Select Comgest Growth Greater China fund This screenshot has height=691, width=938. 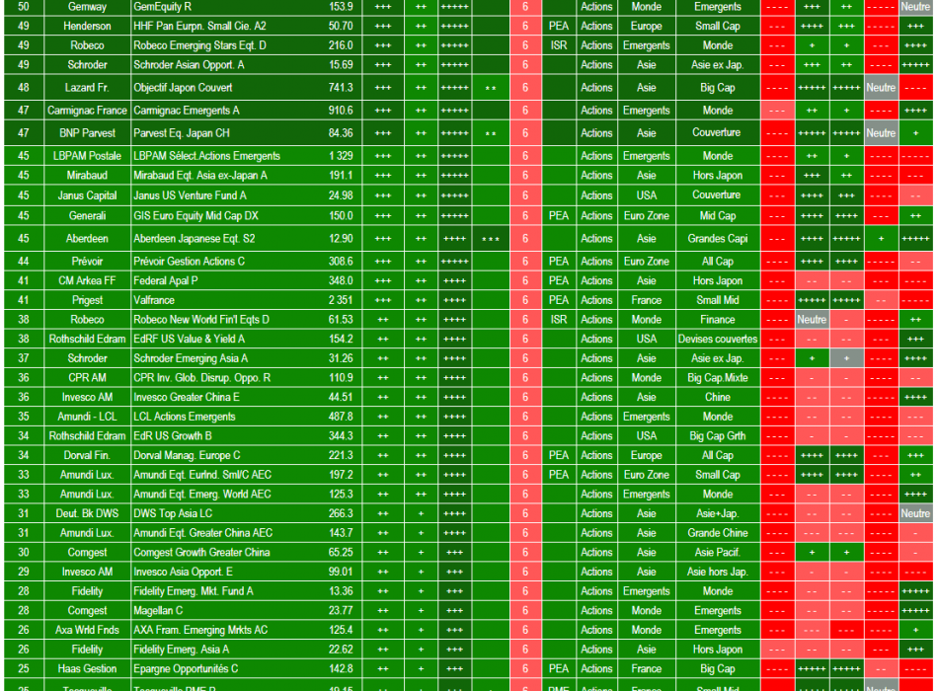[201, 552]
